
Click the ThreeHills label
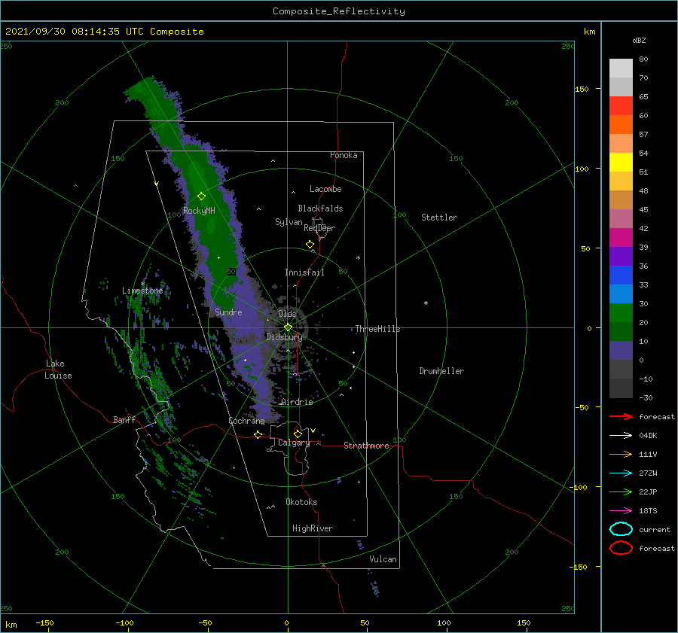pyautogui.click(x=378, y=329)
